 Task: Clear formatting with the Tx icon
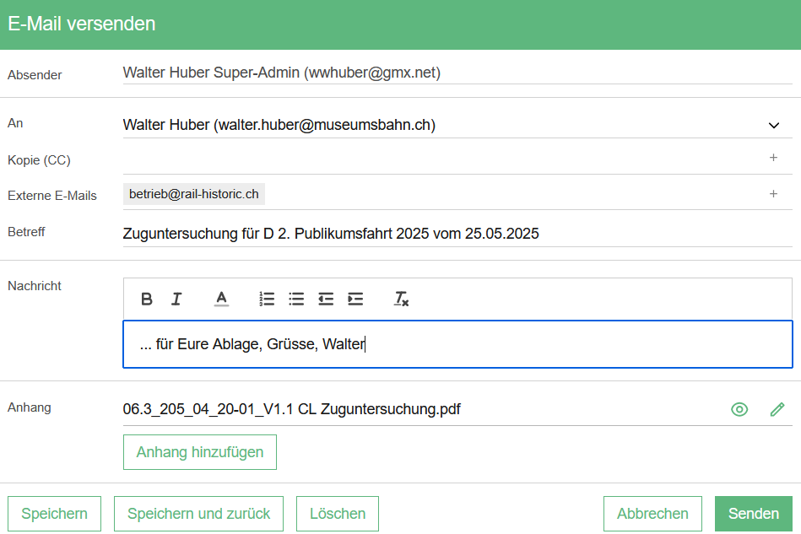(x=399, y=299)
